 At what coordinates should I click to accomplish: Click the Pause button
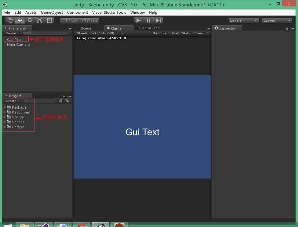(148, 20)
